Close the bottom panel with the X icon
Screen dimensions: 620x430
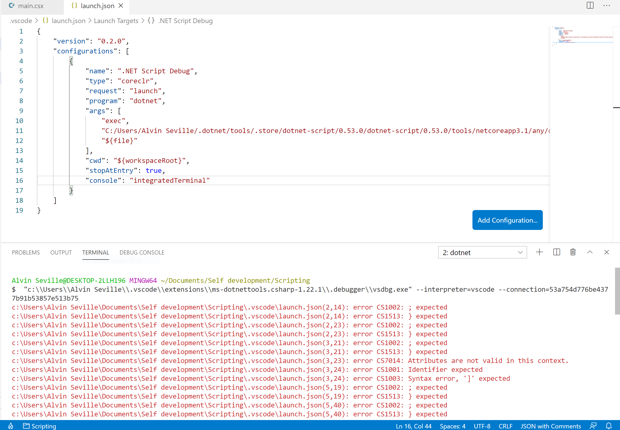[607, 252]
